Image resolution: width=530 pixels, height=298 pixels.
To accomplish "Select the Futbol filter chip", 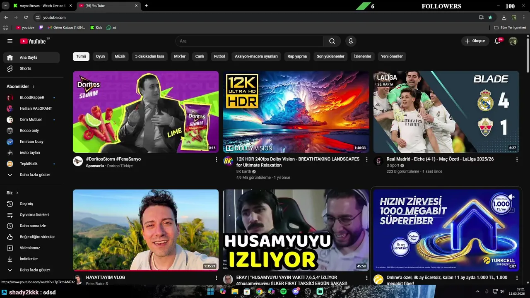I will coord(219,56).
